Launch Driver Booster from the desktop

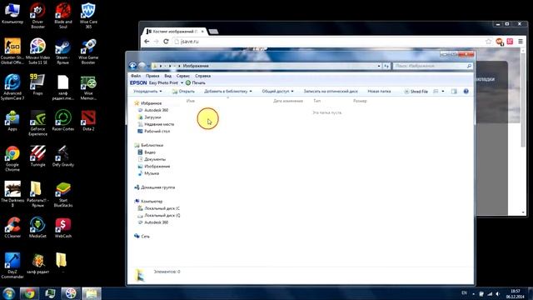click(x=37, y=16)
